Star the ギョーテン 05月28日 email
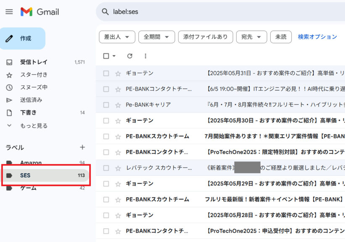Image resolution: width=345 pixels, height=242 pixels. tap(118, 215)
